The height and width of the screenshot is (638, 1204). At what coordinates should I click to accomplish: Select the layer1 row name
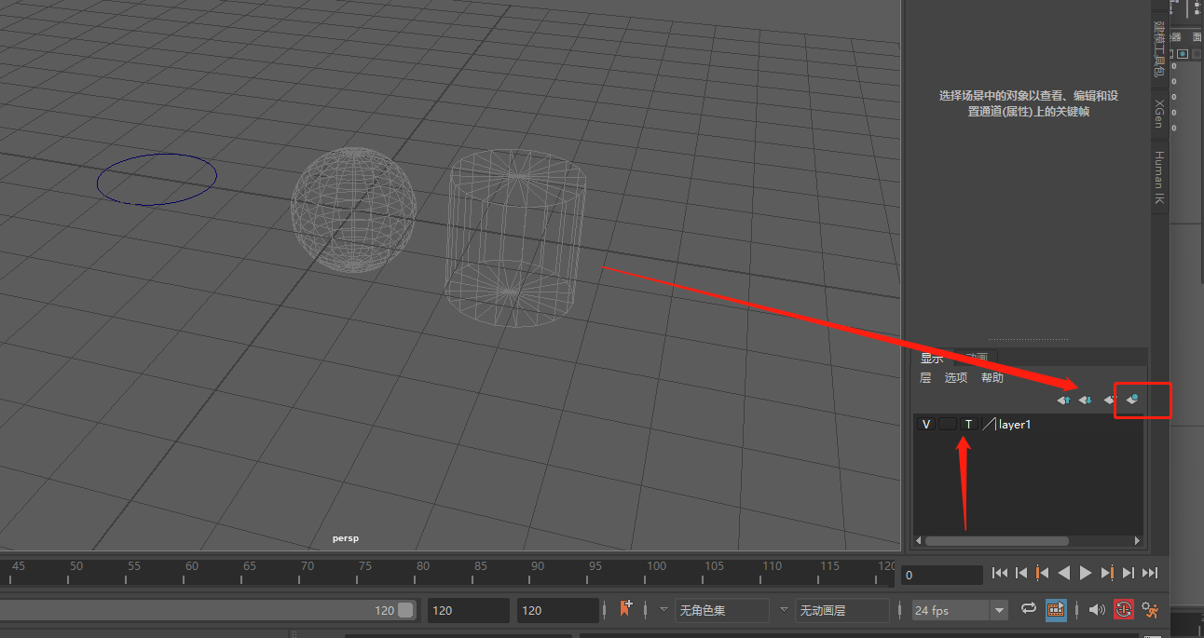tap(1015, 424)
